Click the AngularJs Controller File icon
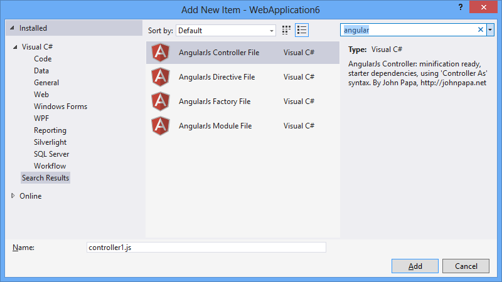 161,53
